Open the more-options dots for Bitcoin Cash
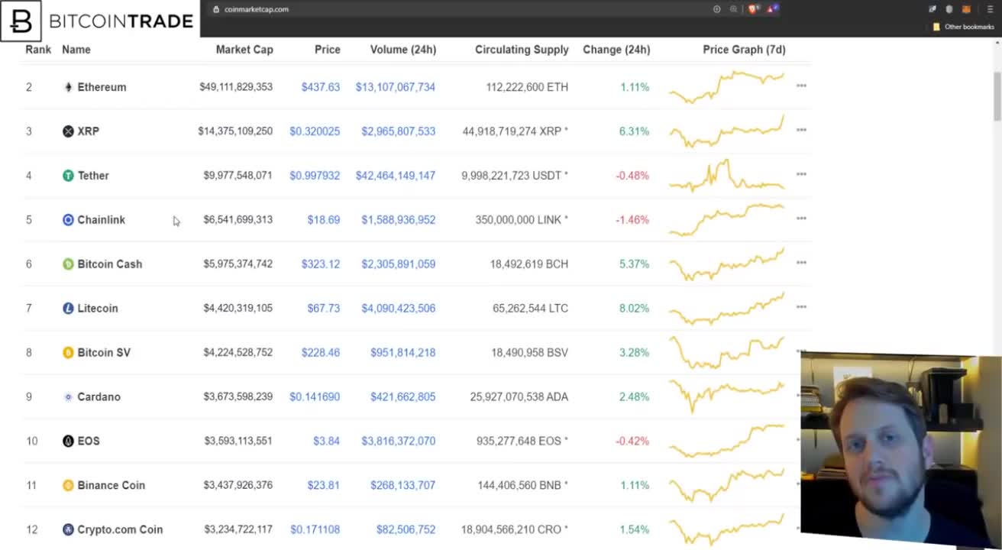 coord(801,263)
